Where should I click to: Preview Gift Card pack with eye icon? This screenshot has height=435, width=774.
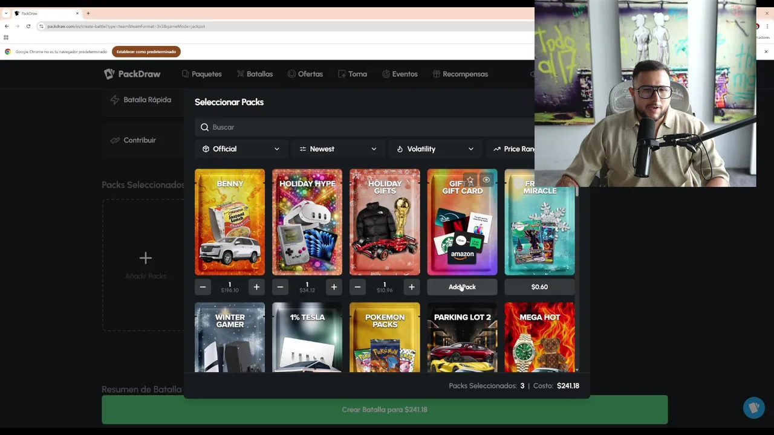pyautogui.click(x=486, y=180)
